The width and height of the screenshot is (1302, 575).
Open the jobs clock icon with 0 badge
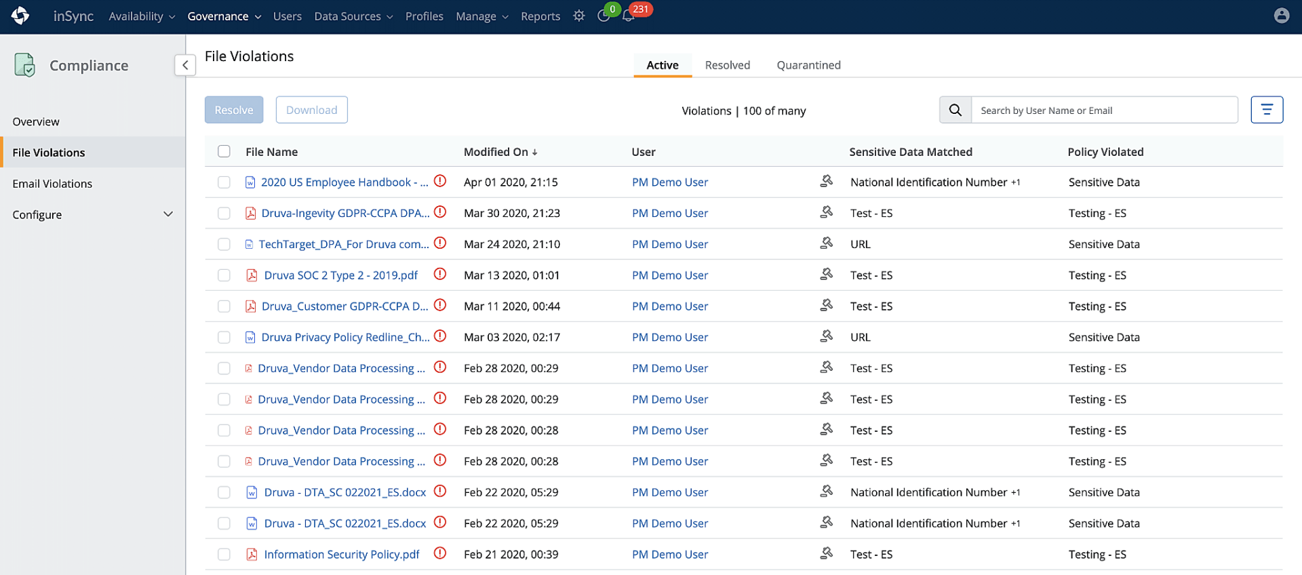[604, 16]
